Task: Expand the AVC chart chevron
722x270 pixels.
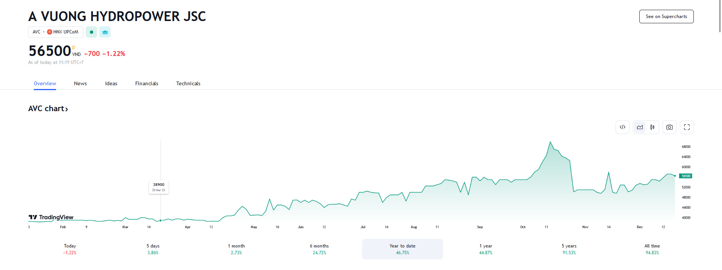Action: tap(67, 109)
